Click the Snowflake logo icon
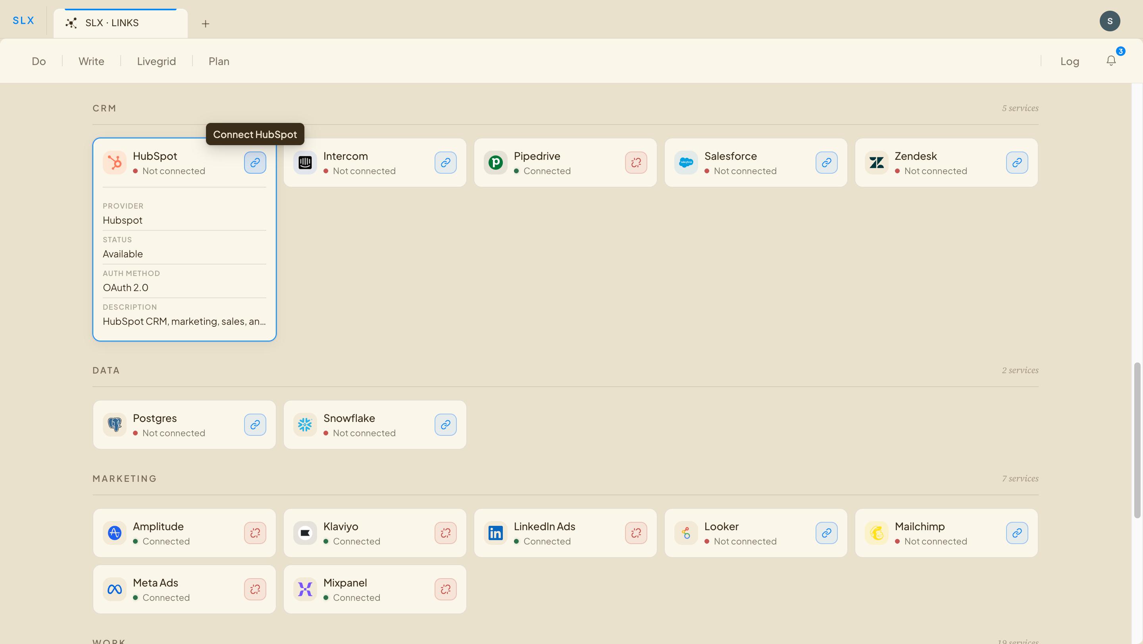 tap(305, 425)
